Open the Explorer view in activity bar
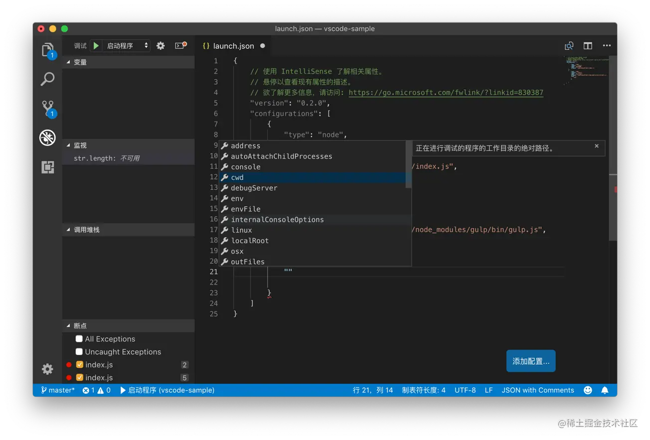The image size is (650, 440). point(47,49)
